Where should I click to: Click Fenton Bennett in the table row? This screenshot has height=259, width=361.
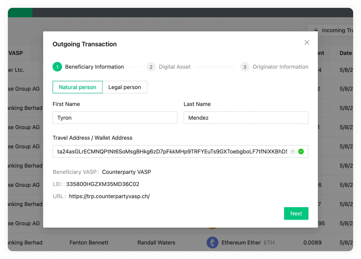click(x=89, y=243)
